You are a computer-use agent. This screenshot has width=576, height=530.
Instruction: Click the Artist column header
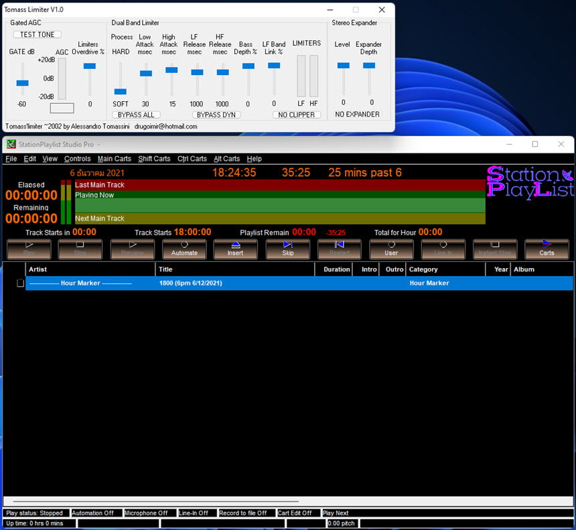coord(90,269)
